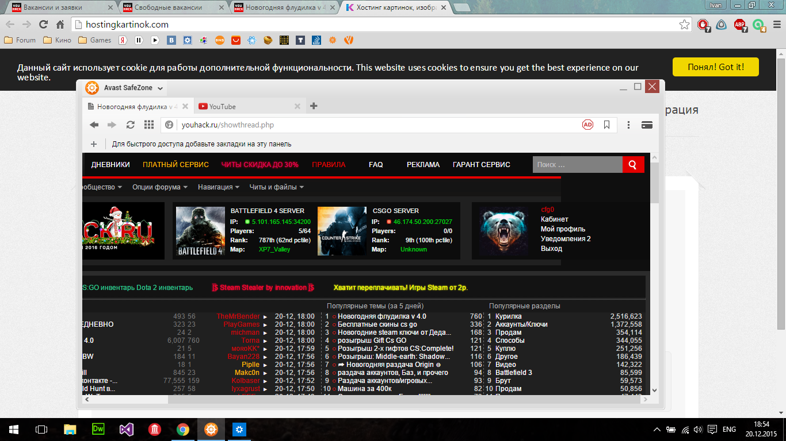Open Task View on taskbar
This screenshot has height=441, width=786.
41,429
